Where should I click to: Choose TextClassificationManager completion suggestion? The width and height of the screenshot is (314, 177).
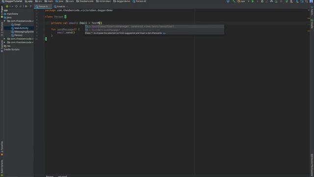155,27
